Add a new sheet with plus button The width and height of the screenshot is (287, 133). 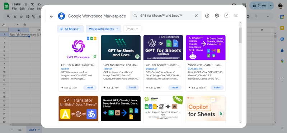click(x=12, y=130)
